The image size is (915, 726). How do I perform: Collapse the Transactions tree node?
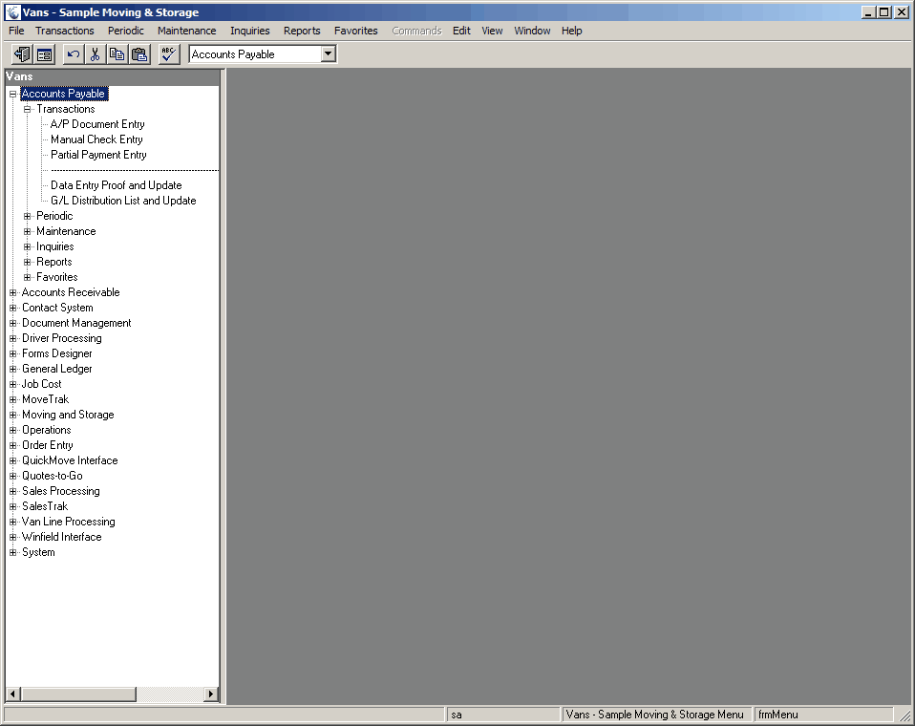point(27,109)
